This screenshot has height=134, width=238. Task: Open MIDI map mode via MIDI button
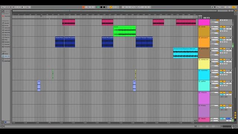point(222,7)
